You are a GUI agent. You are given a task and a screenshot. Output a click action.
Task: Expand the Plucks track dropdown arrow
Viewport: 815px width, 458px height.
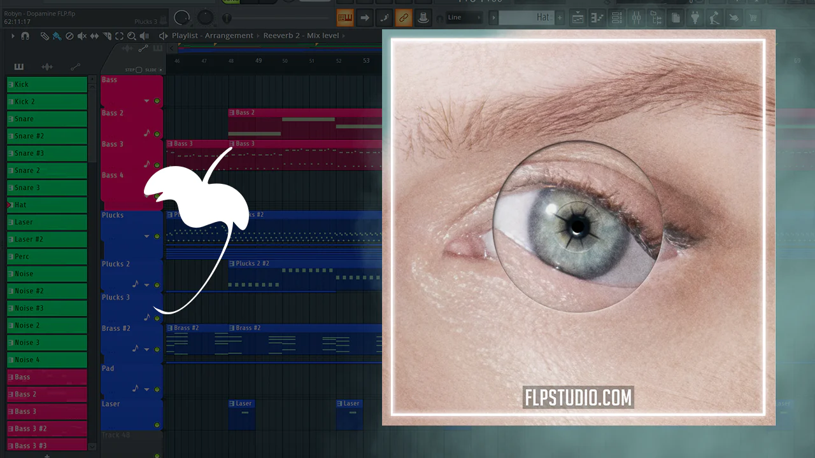pyautogui.click(x=146, y=236)
